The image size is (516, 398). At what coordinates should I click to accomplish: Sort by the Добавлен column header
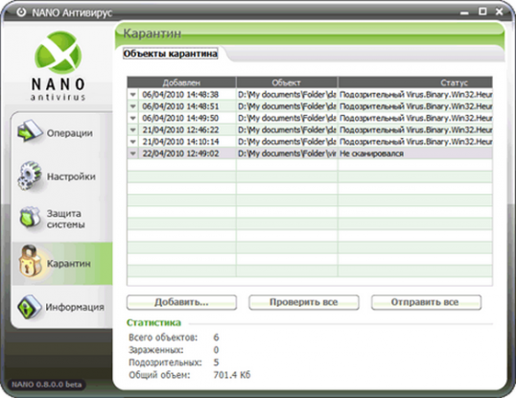(181, 82)
